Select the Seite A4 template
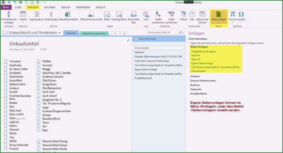283x153 pixels. tap(196, 55)
